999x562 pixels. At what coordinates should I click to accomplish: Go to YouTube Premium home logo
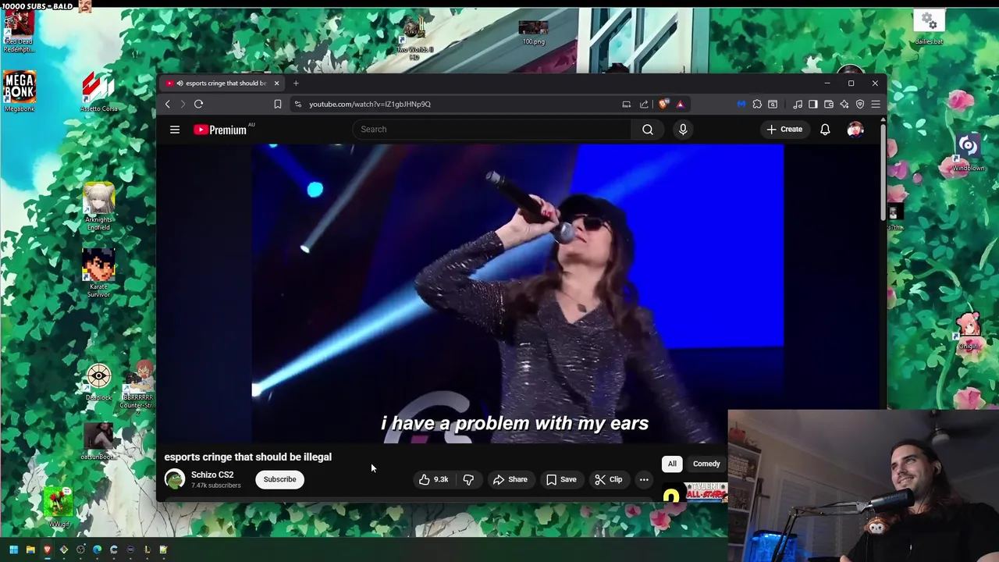(x=222, y=130)
